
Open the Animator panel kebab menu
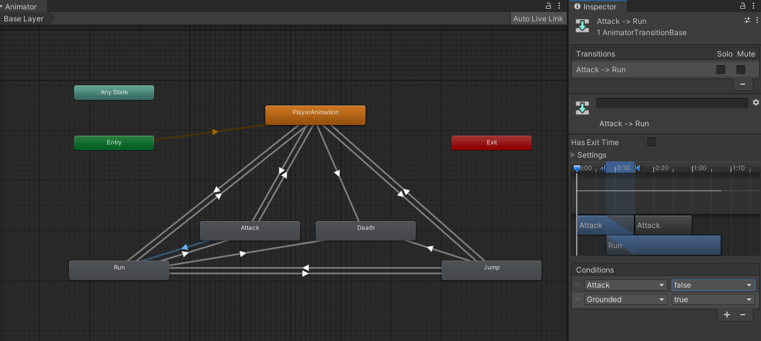point(560,6)
